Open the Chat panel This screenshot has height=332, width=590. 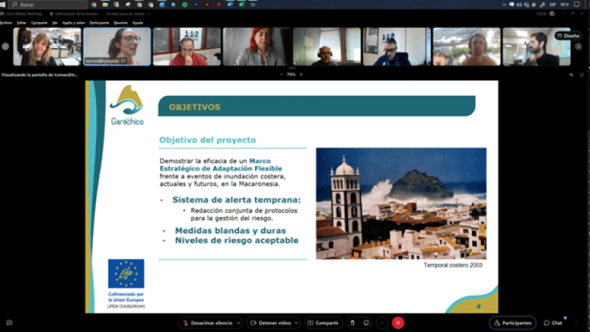[x=552, y=323]
